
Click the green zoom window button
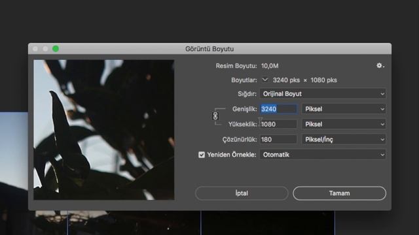tap(56, 49)
